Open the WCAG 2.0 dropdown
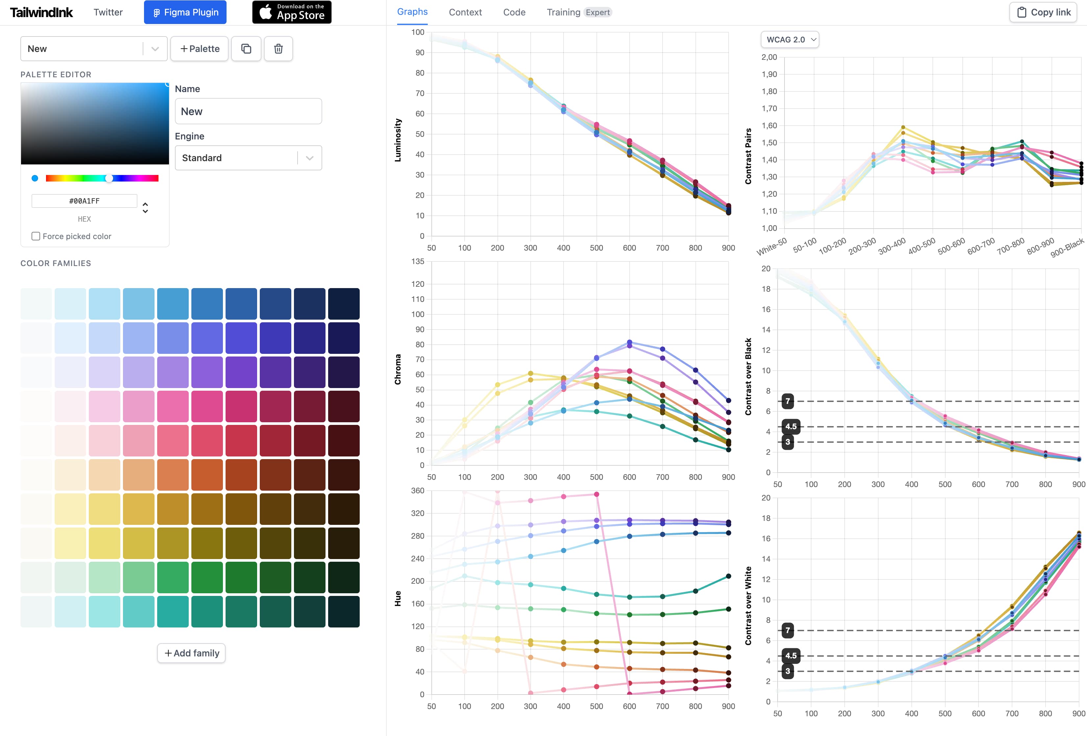Screen dimensions: 1087x736 tap(789, 40)
